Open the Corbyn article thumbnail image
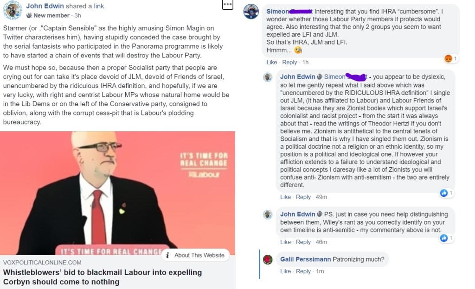 click(117, 193)
